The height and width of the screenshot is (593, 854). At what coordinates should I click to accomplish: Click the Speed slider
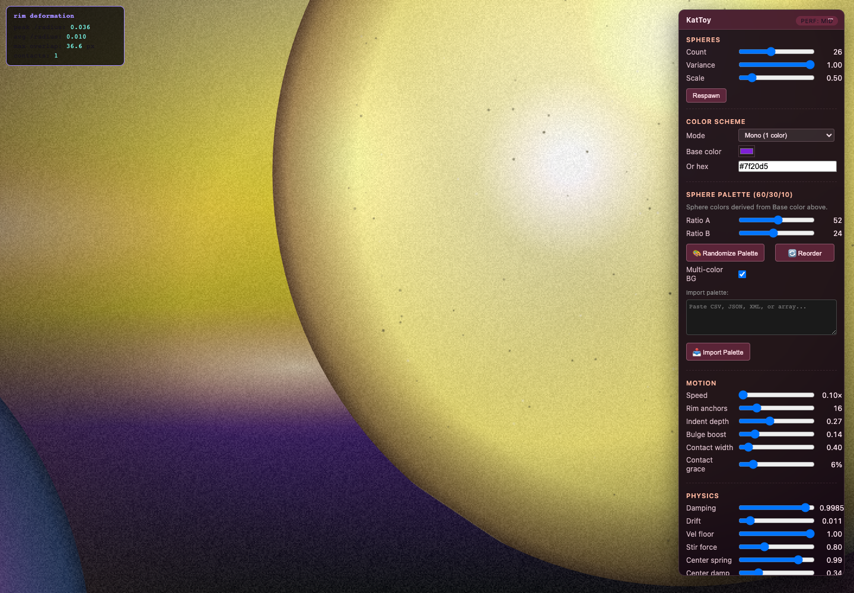[x=776, y=395]
